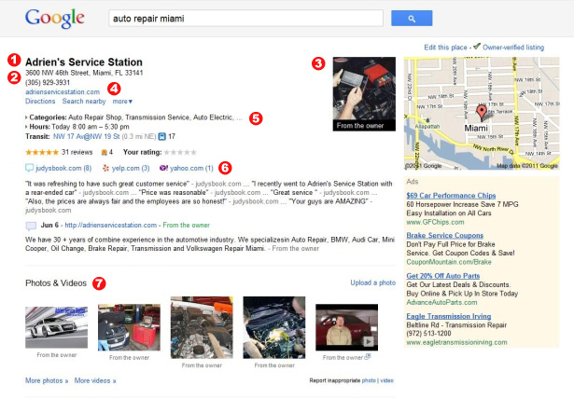Viewport: 574px width, 399px height.
Task: Click the green owner-verified checkmark icon
Action: click(477, 47)
